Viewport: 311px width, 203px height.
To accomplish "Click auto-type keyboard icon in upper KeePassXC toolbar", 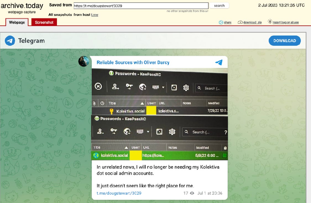I will [x=155, y=87].
